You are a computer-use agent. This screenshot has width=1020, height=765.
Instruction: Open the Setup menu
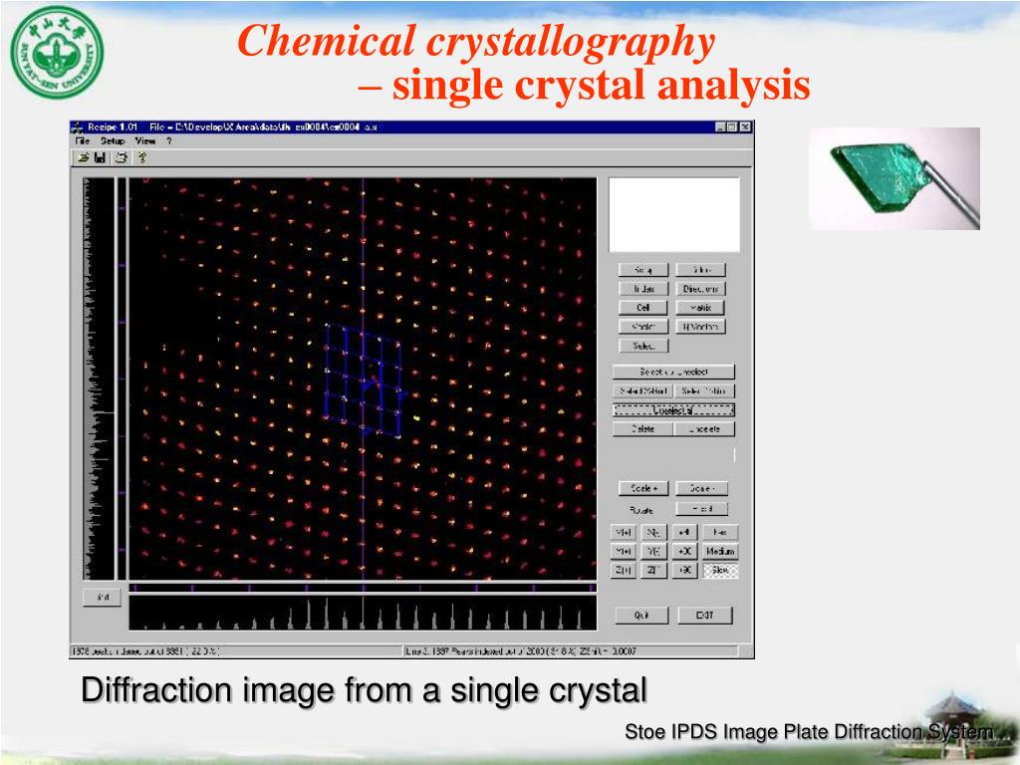point(112,140)
